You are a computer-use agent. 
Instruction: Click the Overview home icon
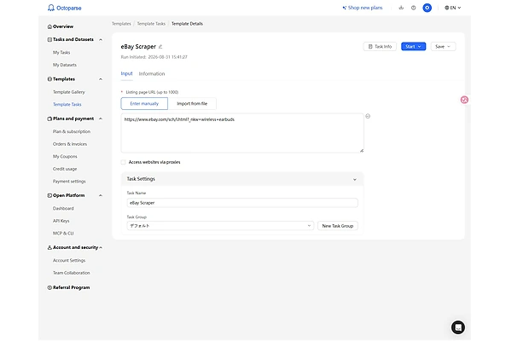coord(49,26)
